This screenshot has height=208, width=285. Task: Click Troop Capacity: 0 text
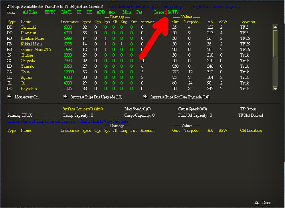(78, 115)
